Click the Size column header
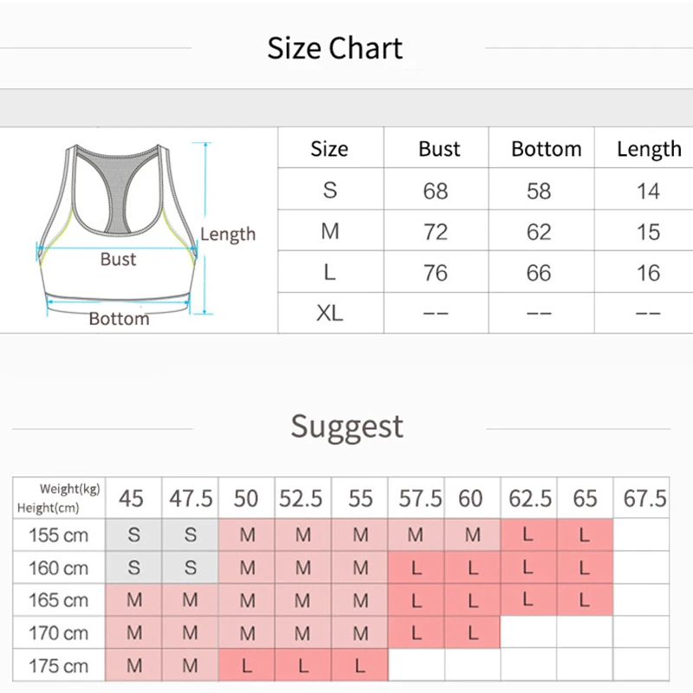Image resolution: width=693 pixels, height=693 pixels. point(329,149)
